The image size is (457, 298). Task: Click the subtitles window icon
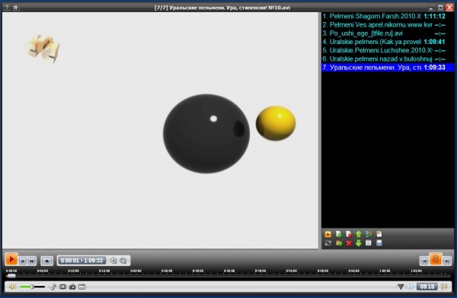(x=82, y=287)
